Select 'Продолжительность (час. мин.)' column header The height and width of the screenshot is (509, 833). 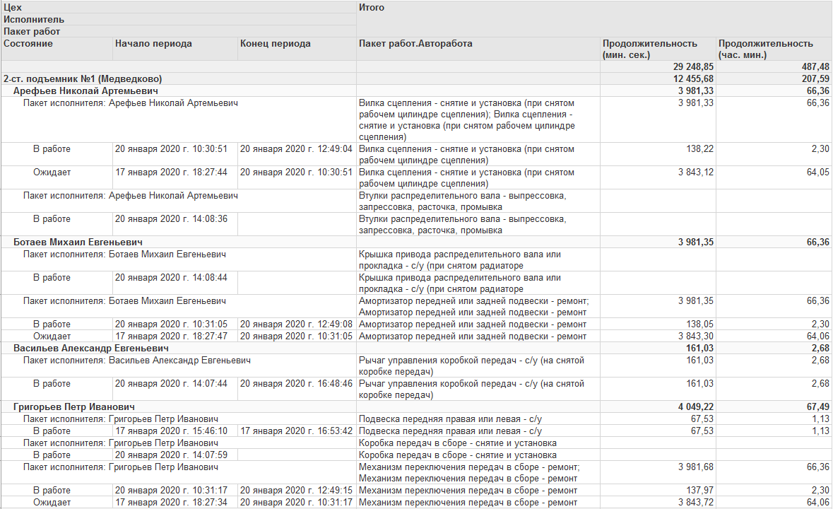(x=774, y=49)
